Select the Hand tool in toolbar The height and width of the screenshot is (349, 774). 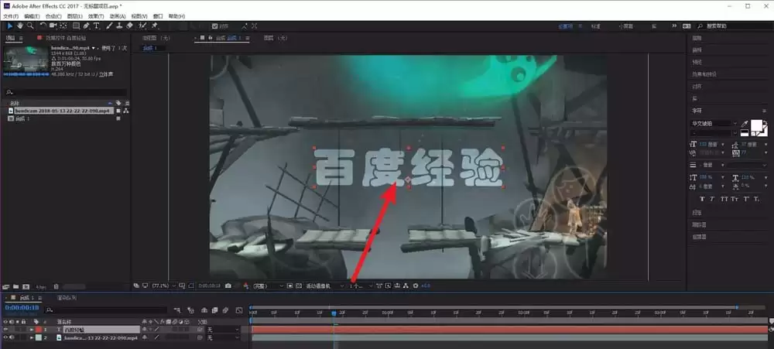(x=20, y=26)
